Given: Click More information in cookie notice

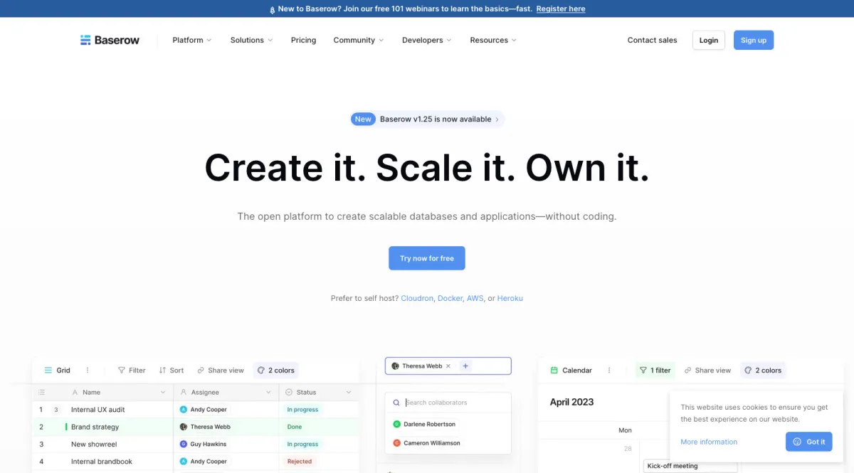Looking at the screenshot, I should coord(709,442).
